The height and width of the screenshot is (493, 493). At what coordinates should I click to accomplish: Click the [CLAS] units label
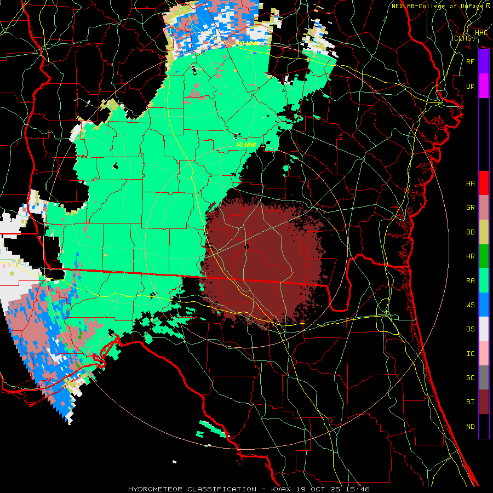tap(463, 38)
